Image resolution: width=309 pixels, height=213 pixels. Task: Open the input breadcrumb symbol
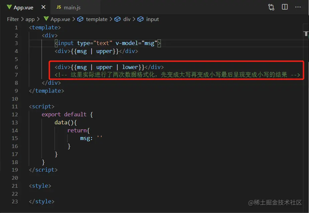[152, 19]
